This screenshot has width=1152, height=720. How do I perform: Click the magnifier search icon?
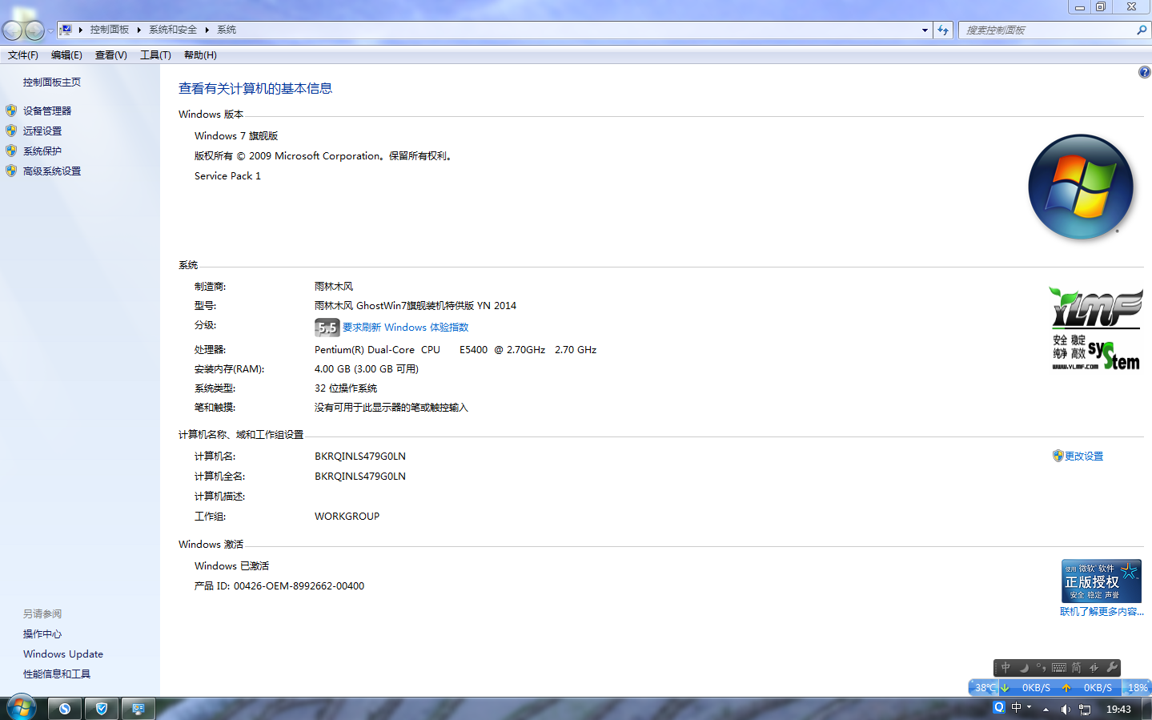coord(1142,30)
